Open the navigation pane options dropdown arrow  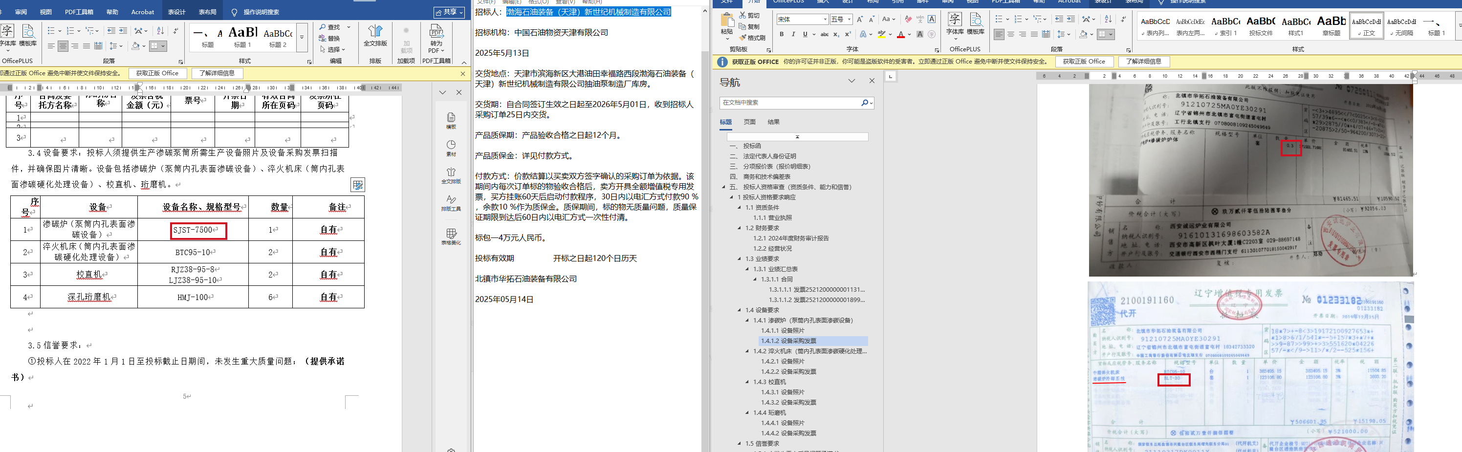click(x=851, y=81)
